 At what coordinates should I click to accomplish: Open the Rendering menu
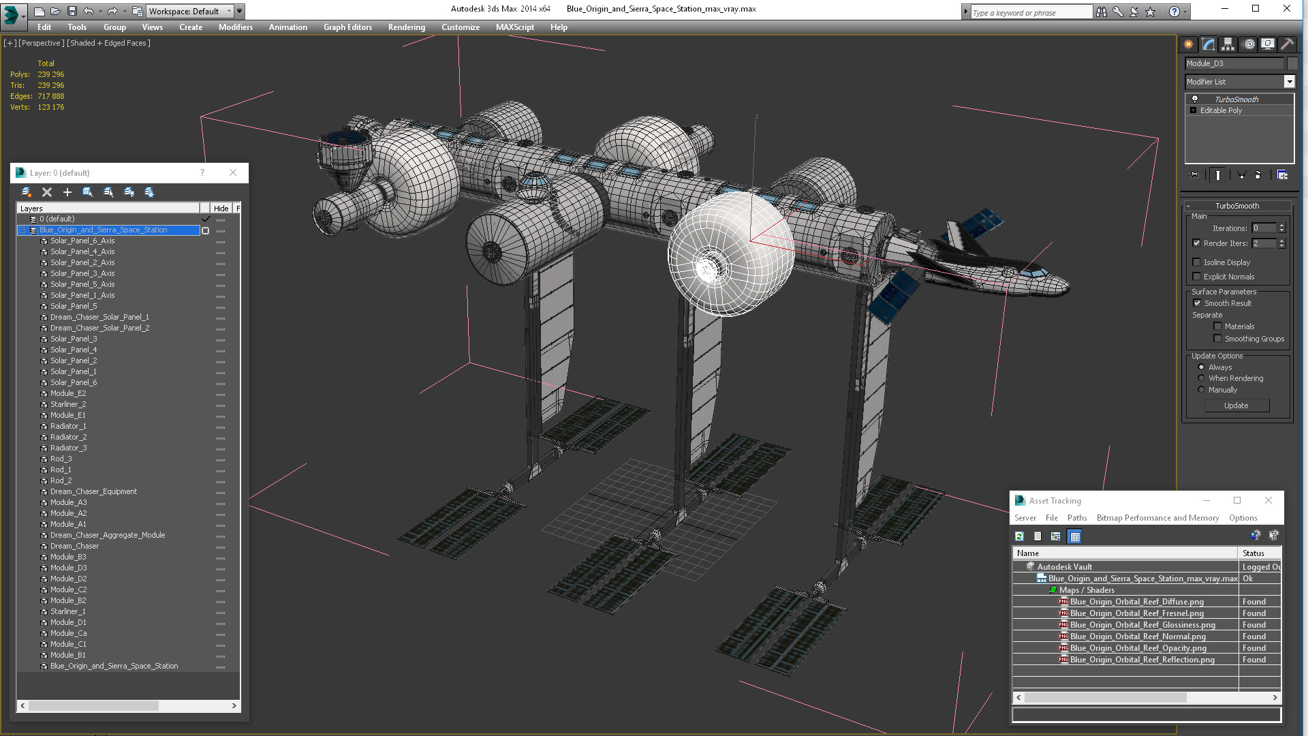(407, 27)
